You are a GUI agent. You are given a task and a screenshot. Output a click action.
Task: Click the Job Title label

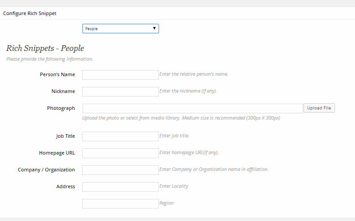[65, 136]
